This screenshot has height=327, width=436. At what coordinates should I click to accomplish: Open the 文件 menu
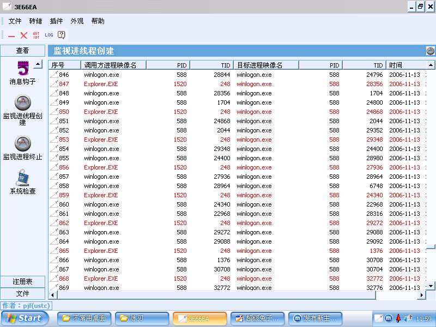click(15, 21)
